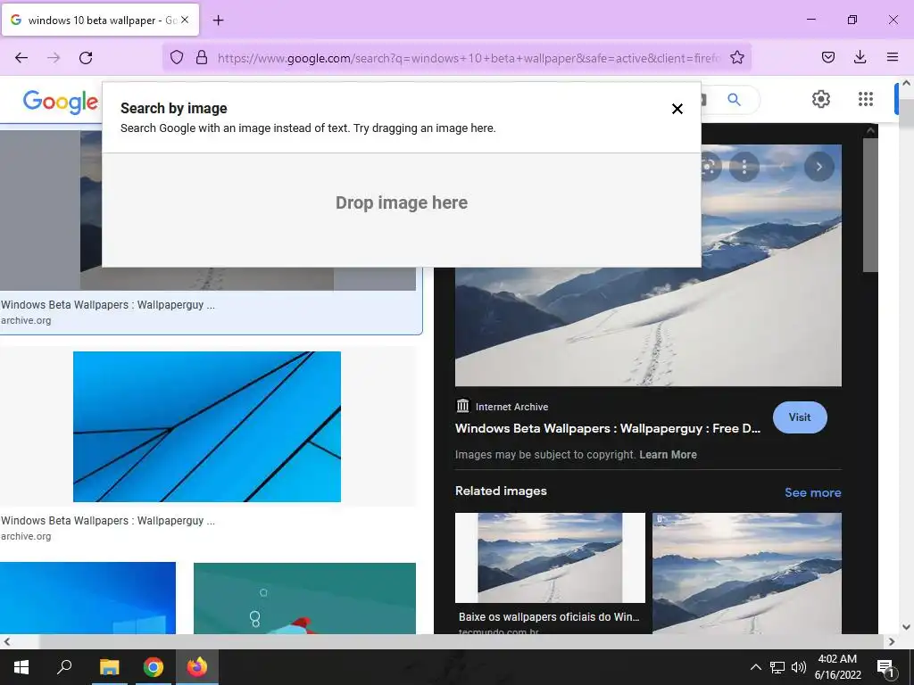Screen dimensions: 914x685
Task: Bookmark this page with the star
Action: point(736,57)
